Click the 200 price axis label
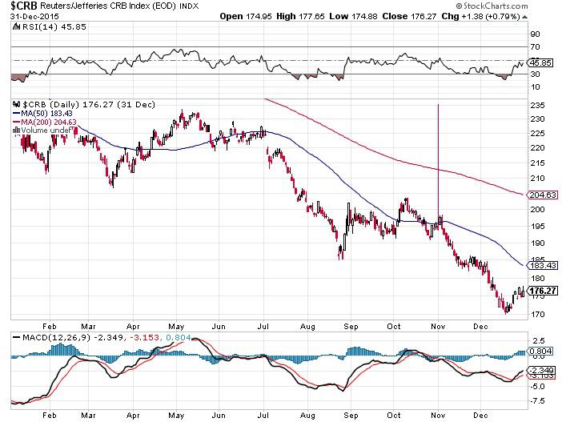562x422 pixels. 537,209
